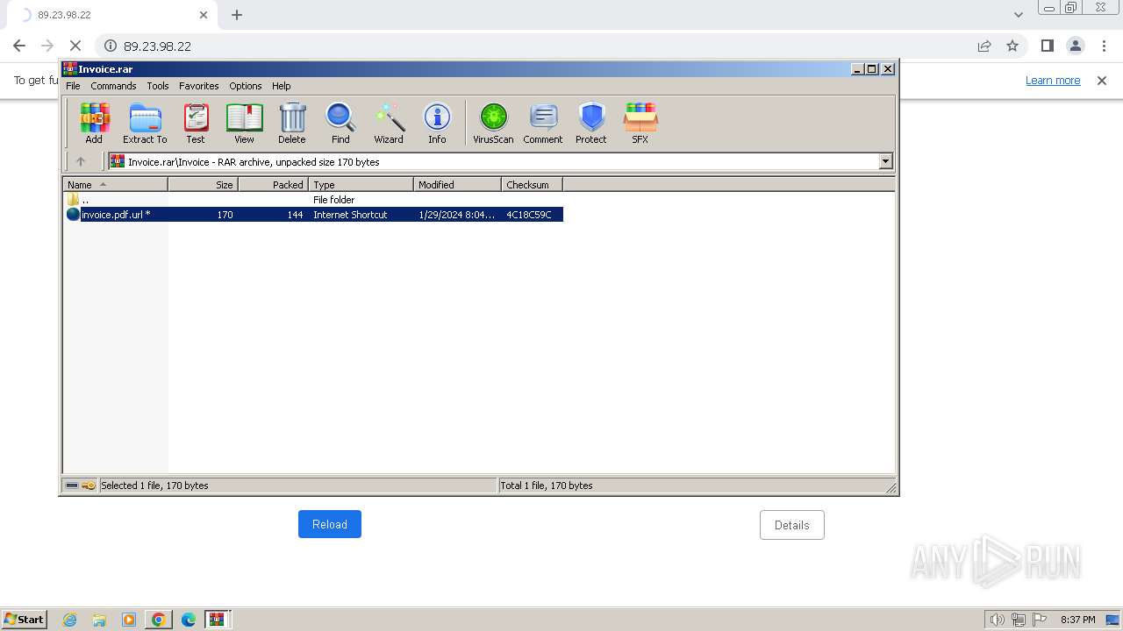Add an archive Comment

click(543, 123)
